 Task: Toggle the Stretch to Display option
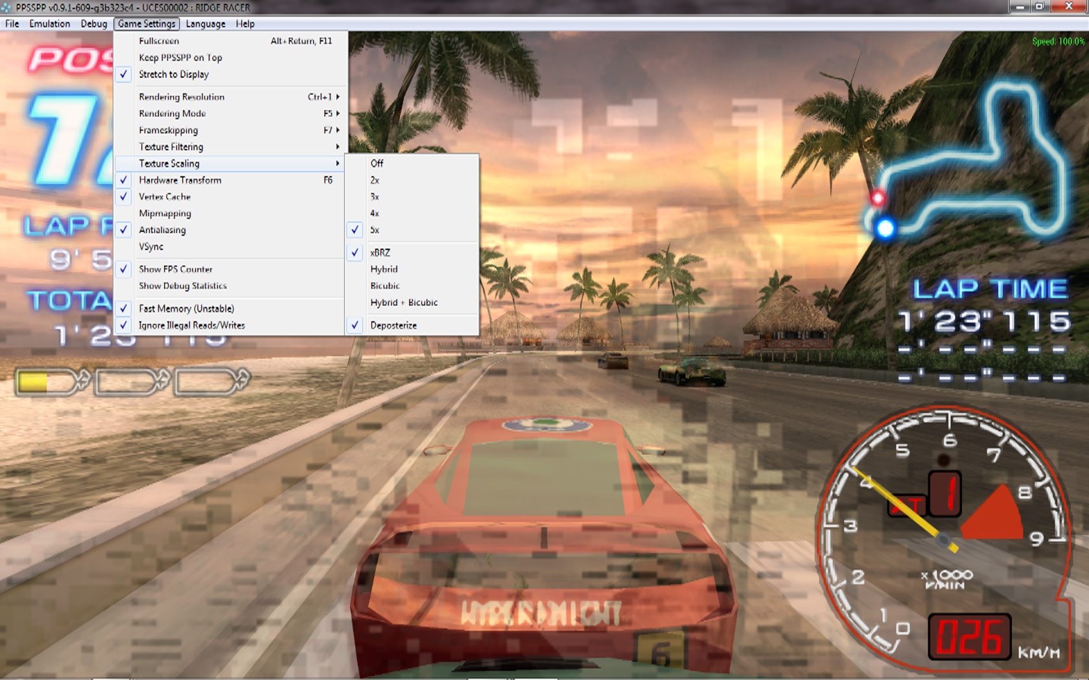point(174,74)
